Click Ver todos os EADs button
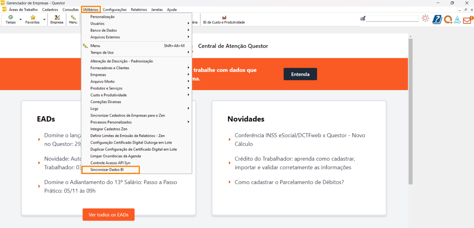Screen dimensions: 474x228 point(108,215)
